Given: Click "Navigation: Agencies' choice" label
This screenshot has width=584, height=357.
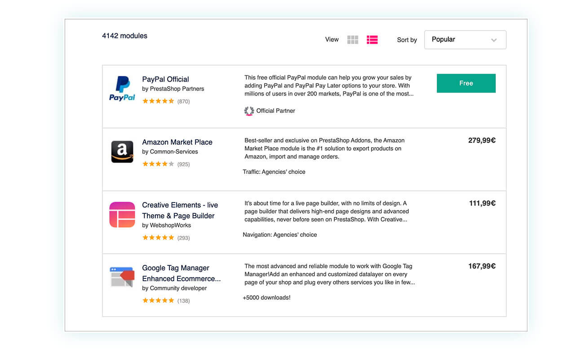Looking at the screenshot, I should tap(280, 235).
